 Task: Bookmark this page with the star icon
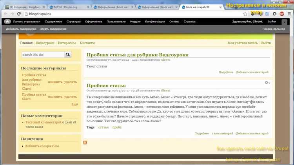coord(245,14)
